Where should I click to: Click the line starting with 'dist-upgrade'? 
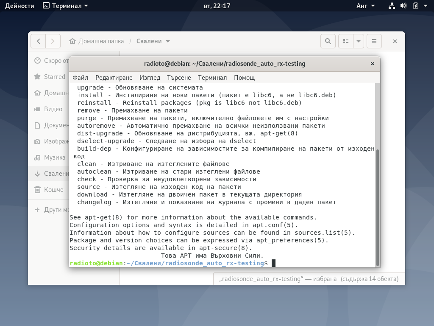(187, 133)
